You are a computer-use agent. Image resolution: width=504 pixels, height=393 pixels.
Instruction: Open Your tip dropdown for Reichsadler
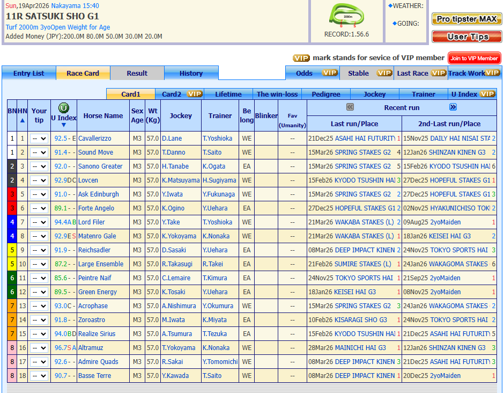pos(39,250)
